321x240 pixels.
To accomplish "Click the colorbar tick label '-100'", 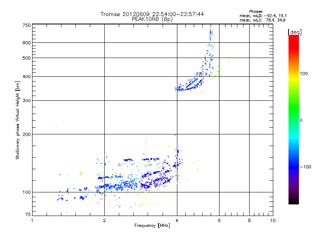I will [x=306, y=167].
